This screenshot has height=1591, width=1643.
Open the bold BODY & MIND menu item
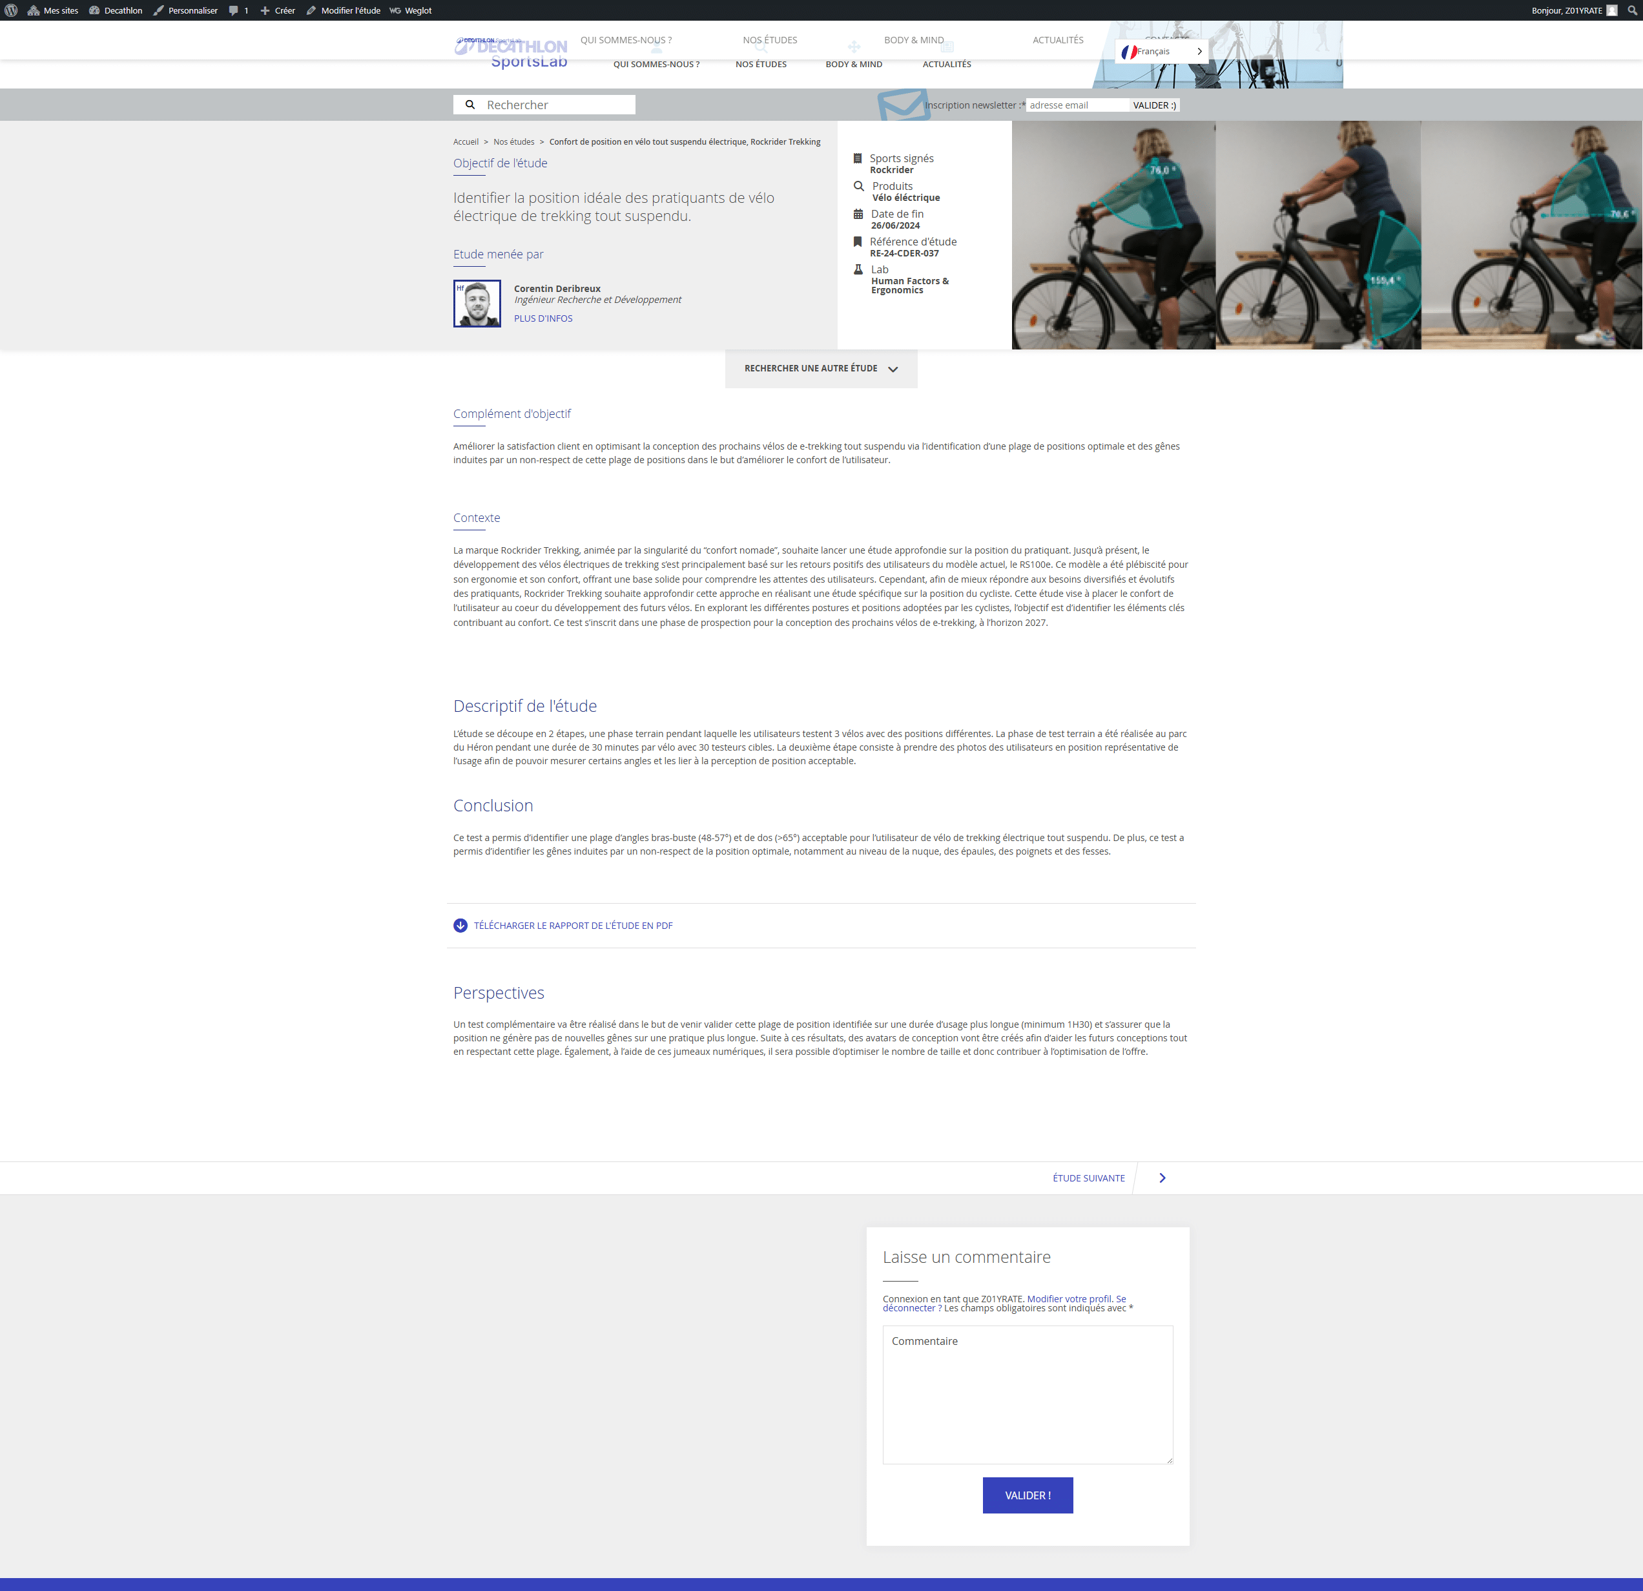tap(853, 65)
